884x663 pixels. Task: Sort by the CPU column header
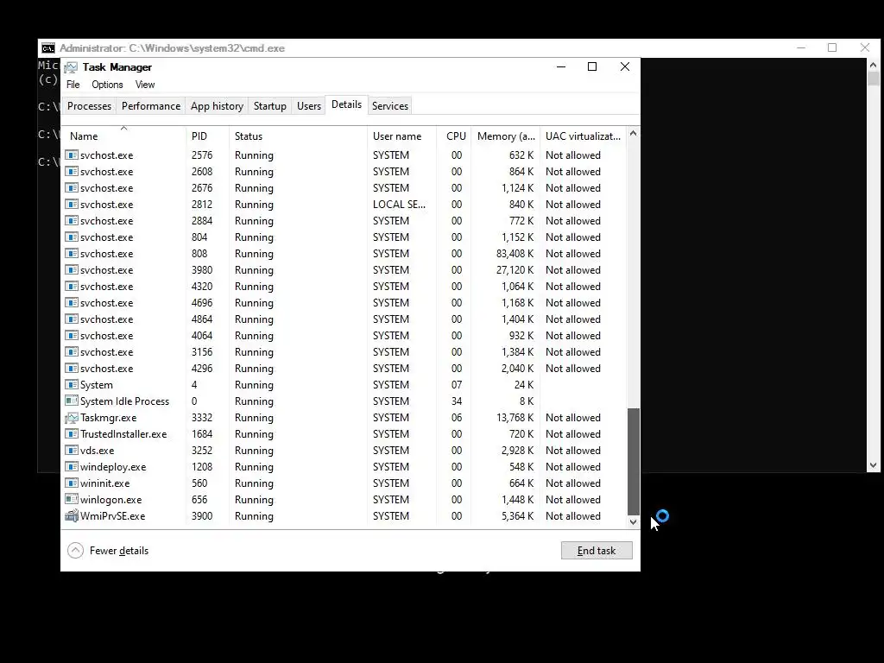pyautogui.click(x=454, y=136)
